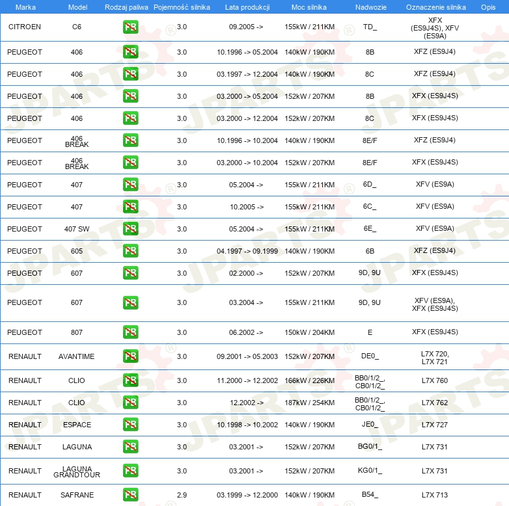Image resolution: width=509 pixels, height=506 pixels.
Task: Click the fuel icon for Peugeot 406 dated 03.1997 -> 12.2004
Action: (130, 74)
